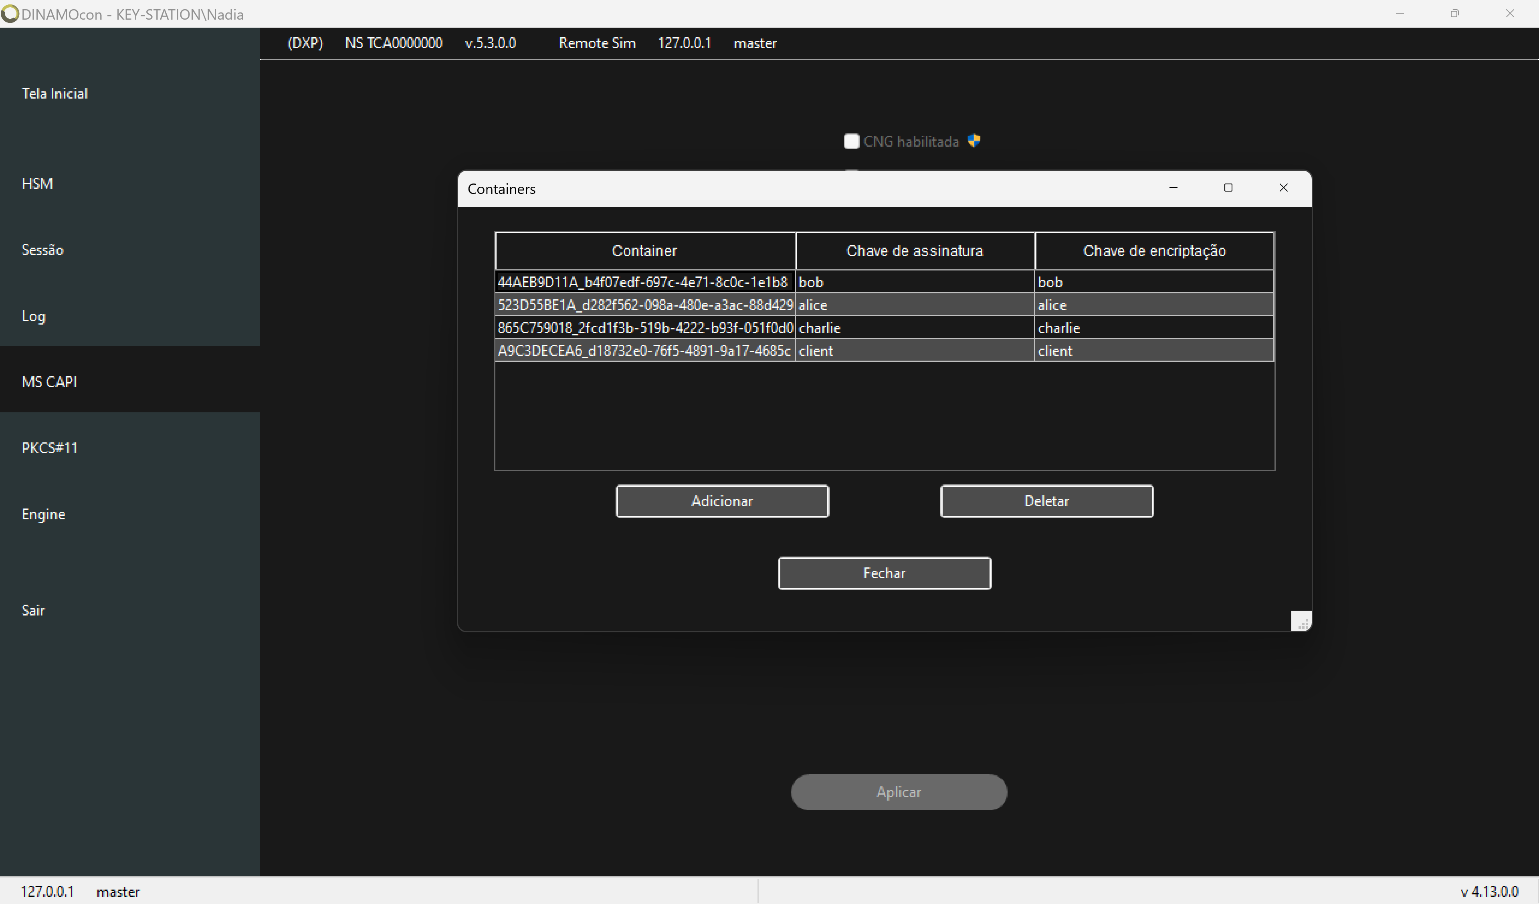This screenshot has width=1539, height=904.
Task: Open the PKCS#11 sidebar section
Action: coord(49,448)
